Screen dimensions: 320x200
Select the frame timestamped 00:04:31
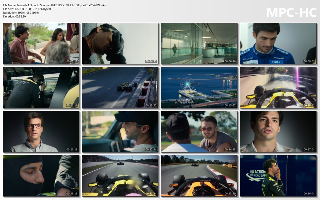(x=120, y=43)
